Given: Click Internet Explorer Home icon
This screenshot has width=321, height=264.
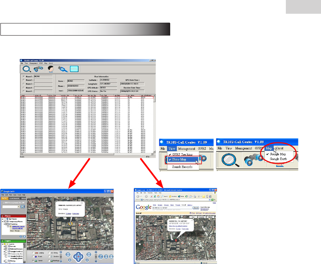Looking at the screenshot, I should tap(158, 196).
